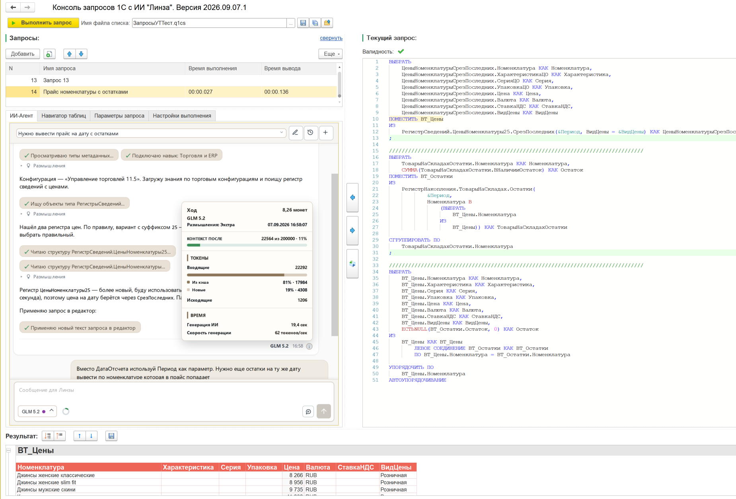Save the query list file
This screenshot has height=499, width=736.
click(x=303, y=23)
